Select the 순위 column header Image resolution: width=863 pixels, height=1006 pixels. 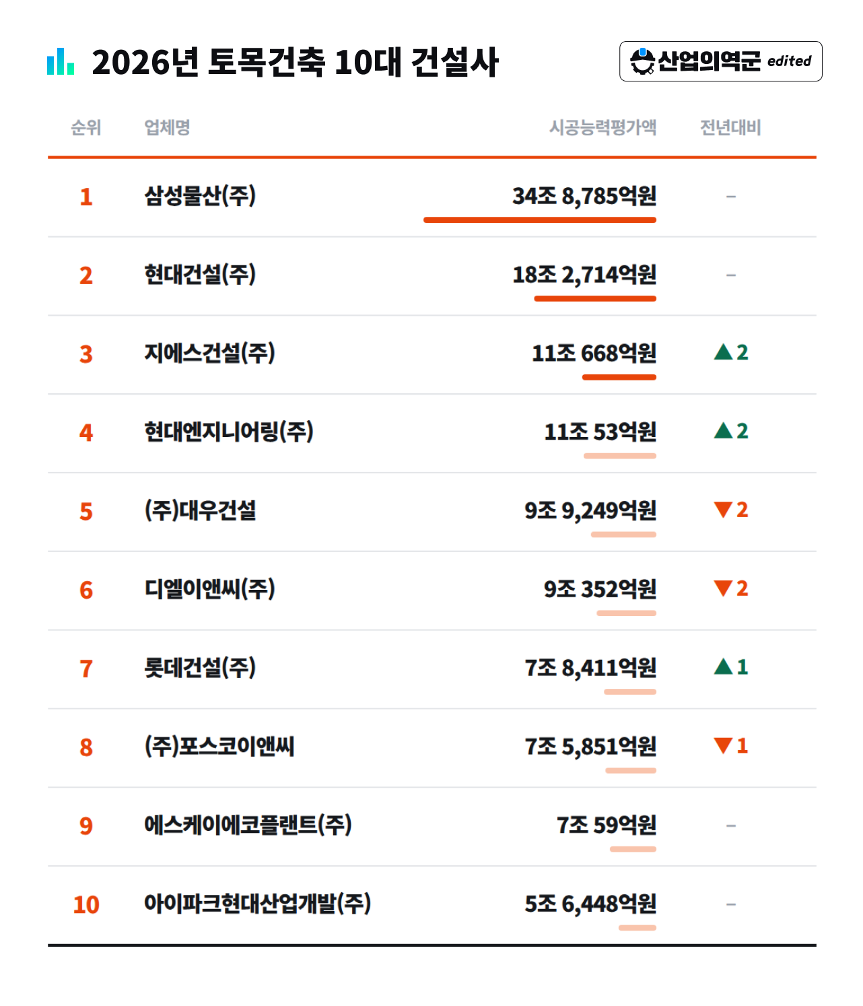tap(86, 127)
